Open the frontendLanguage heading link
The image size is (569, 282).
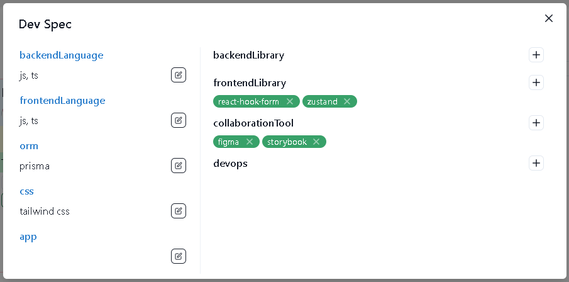62,100
